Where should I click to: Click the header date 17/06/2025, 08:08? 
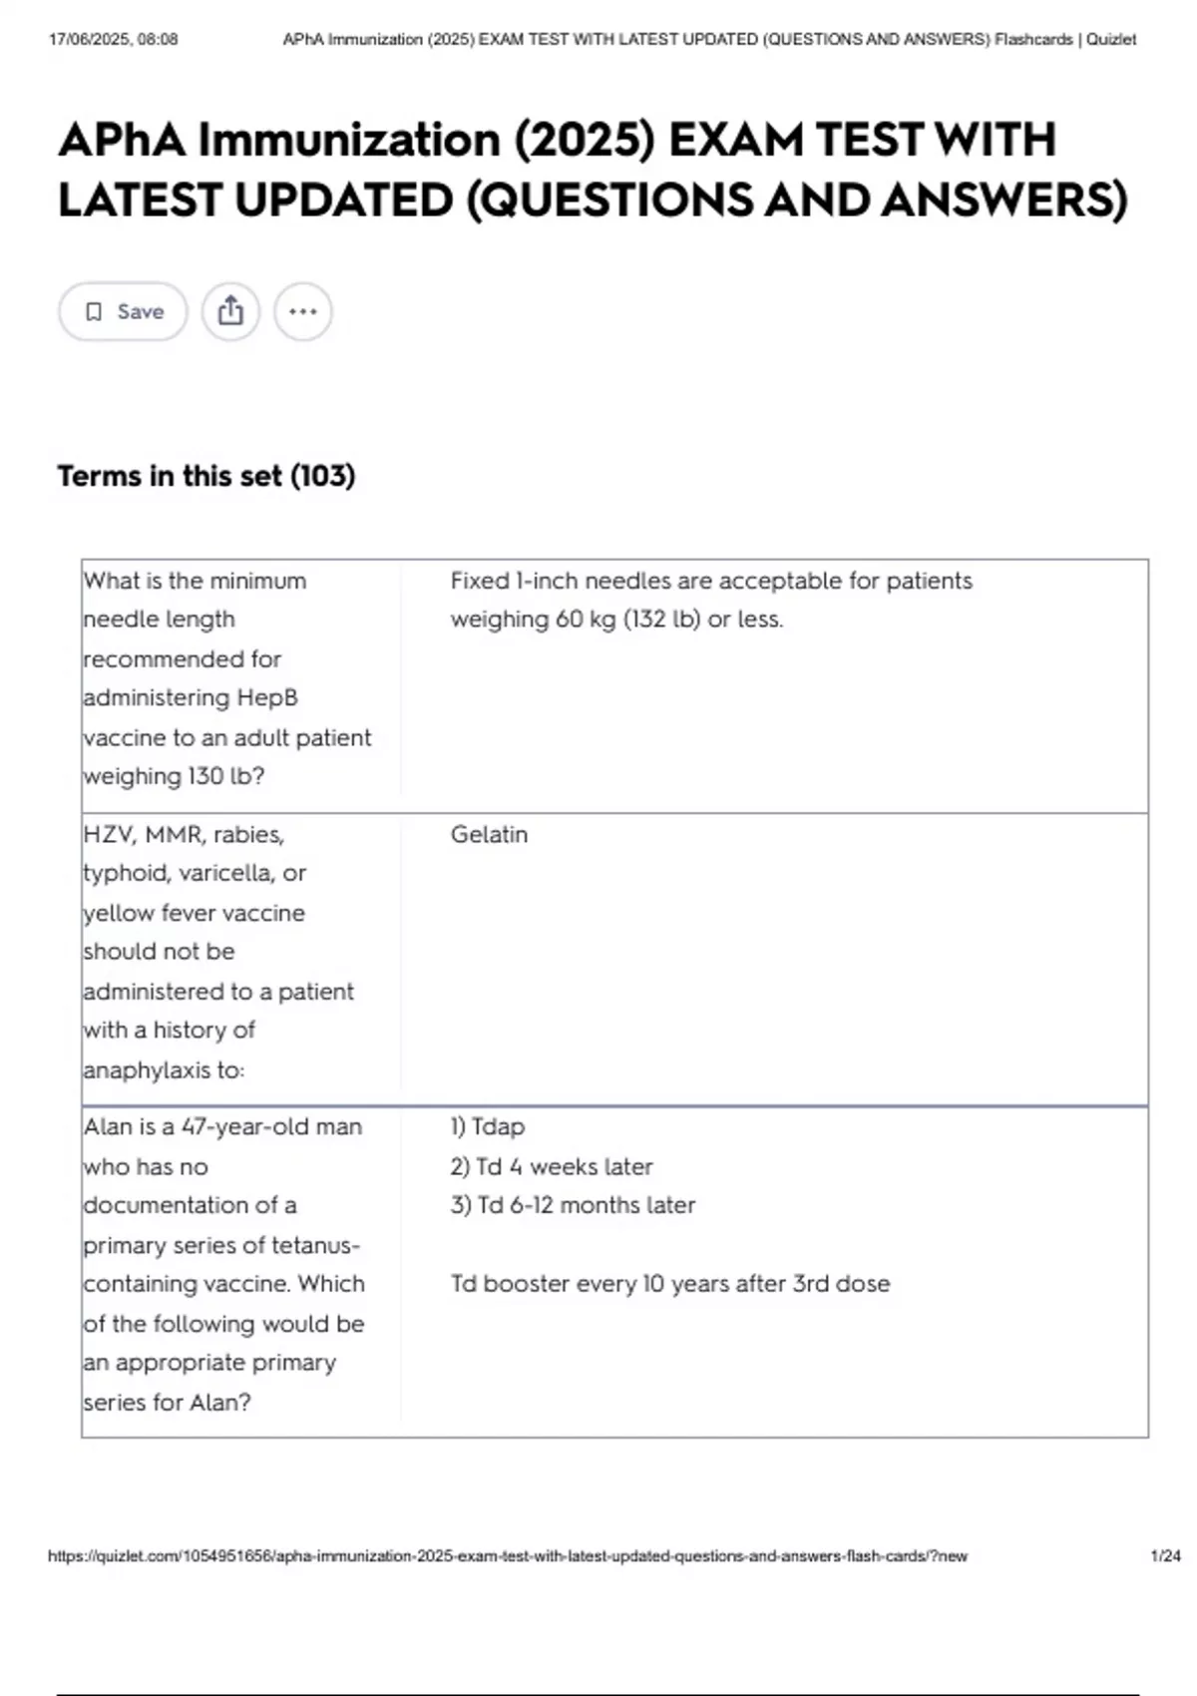pyautogui.click(x=113, y=40)
